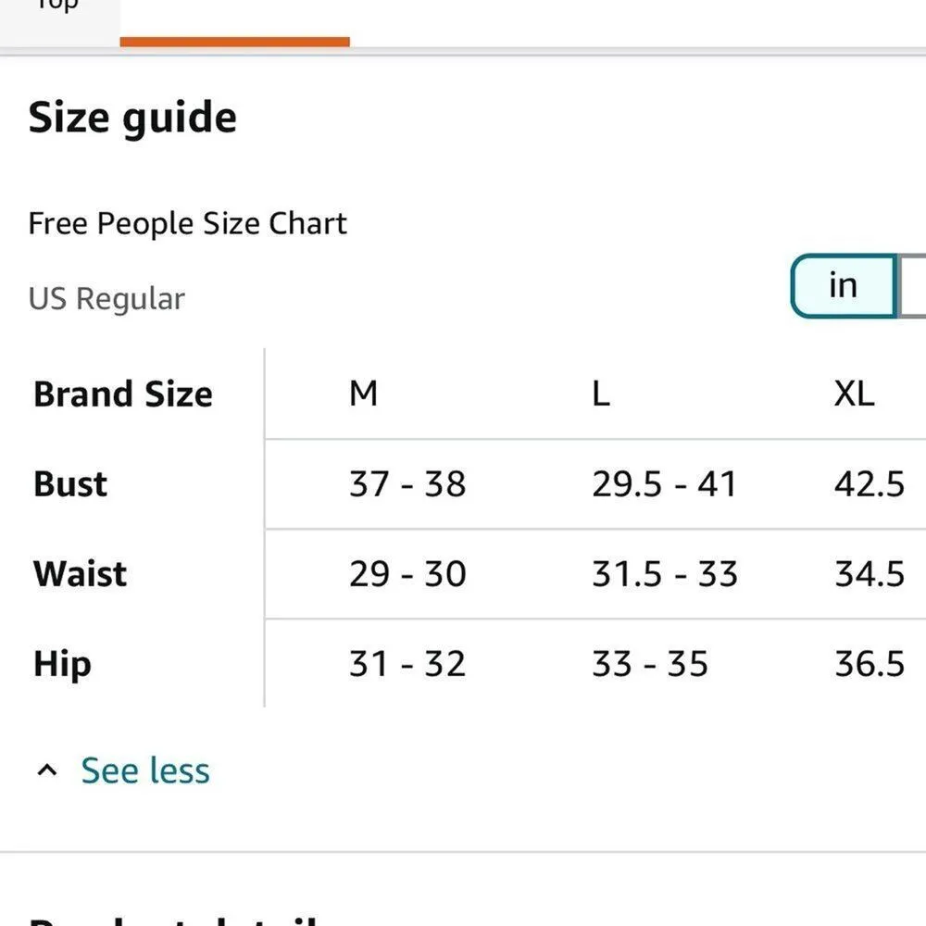Click the "See less" link
This screenshot has width=926, height=926.
point(145,770)
